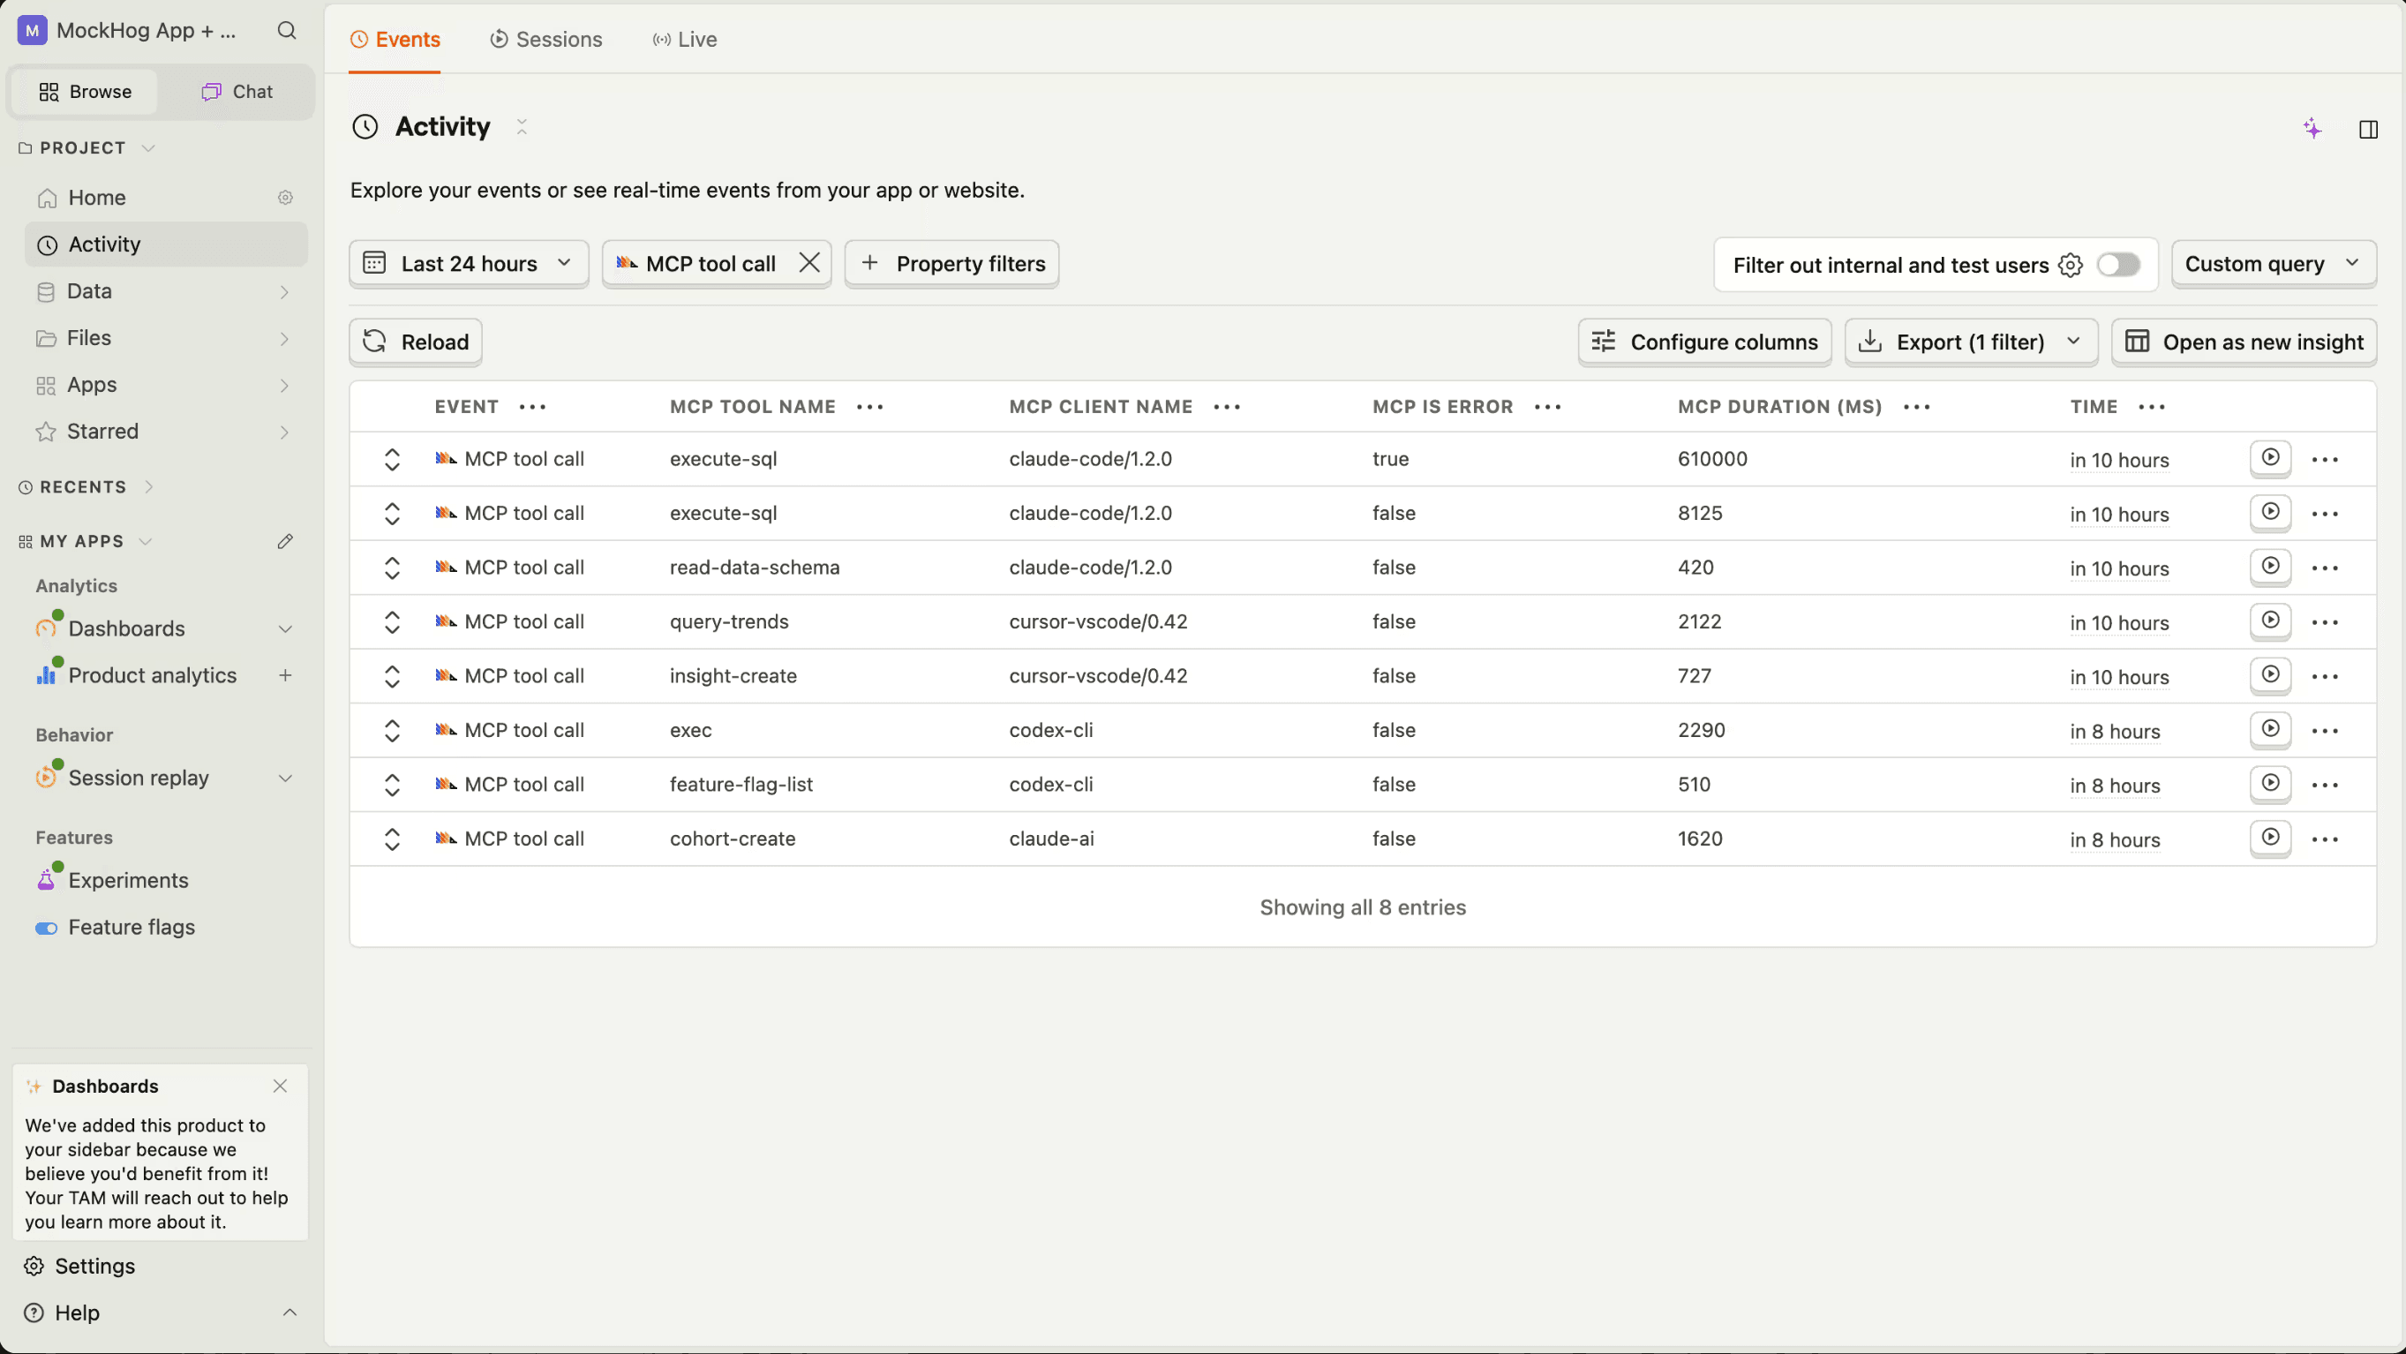Open the Export (1 filter) dropdown
The height and width of the screenshot is (1354, 2406).
[1971, 342]
